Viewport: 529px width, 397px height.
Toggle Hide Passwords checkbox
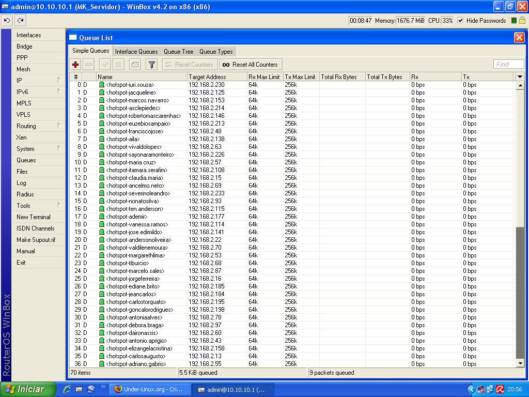coord(460,21)
